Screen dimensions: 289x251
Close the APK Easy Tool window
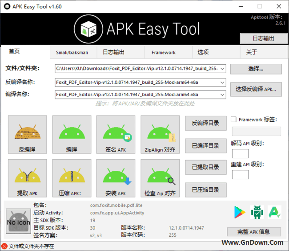click(279, 7)
